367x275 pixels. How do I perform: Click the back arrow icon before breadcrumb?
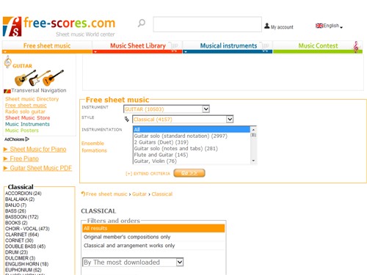(83, 194)
